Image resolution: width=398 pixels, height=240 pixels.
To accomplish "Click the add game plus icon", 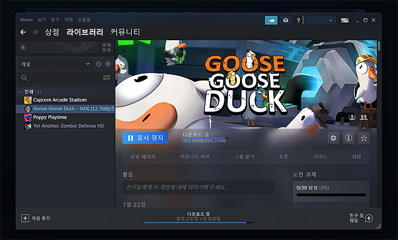I will click(x=25, y=218).
